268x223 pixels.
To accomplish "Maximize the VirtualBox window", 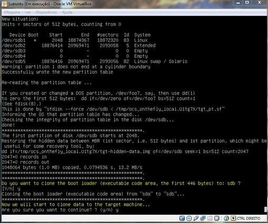I will point(247,3).
